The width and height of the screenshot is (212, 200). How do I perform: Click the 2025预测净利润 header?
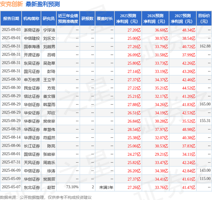128,19
